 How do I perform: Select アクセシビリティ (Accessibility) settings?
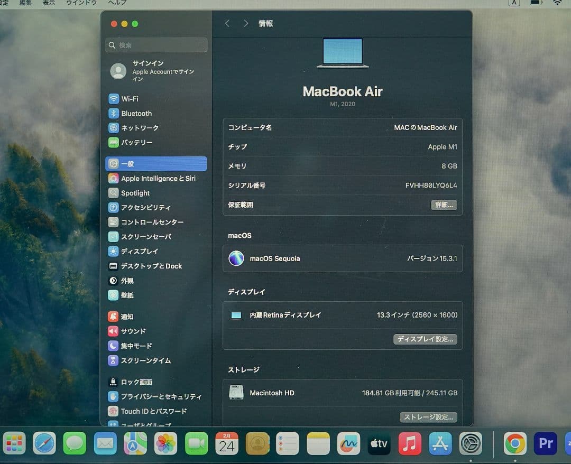tap(146, 207)
